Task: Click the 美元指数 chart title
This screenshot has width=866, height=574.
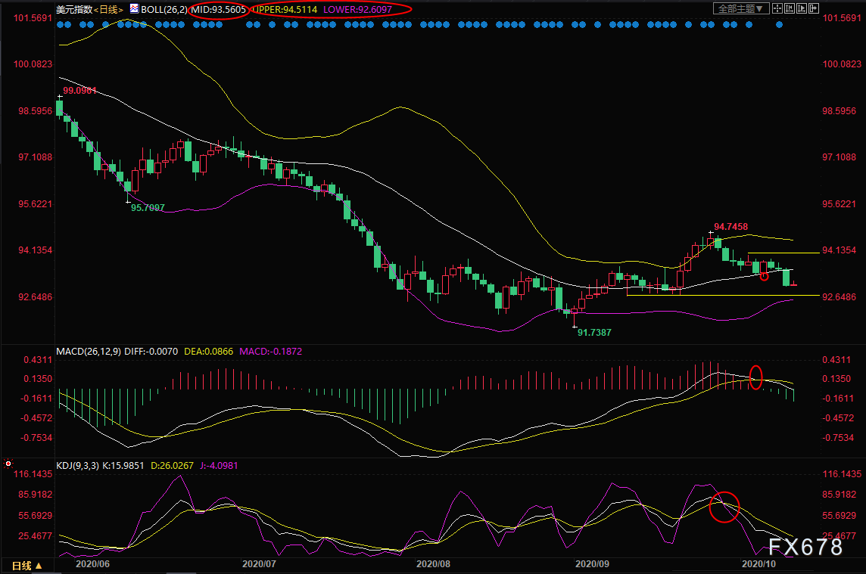Action: point(74,9)
